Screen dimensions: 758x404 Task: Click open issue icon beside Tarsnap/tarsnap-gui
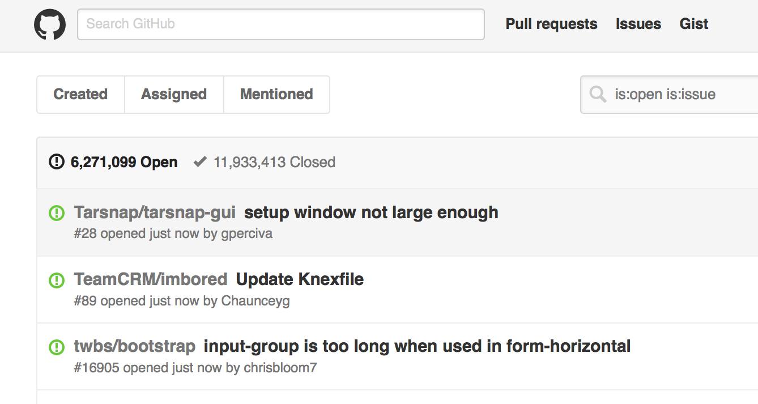coord(56,213)
